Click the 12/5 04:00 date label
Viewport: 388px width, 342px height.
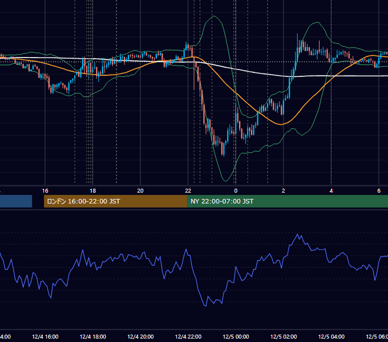click(332, 337)
